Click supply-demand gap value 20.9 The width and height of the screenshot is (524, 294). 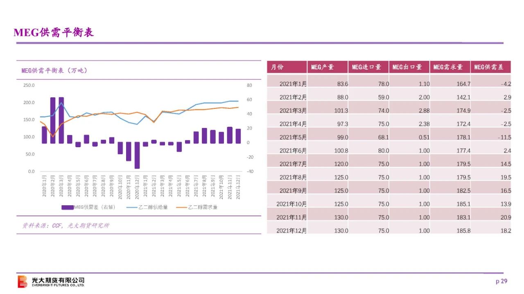506,218
